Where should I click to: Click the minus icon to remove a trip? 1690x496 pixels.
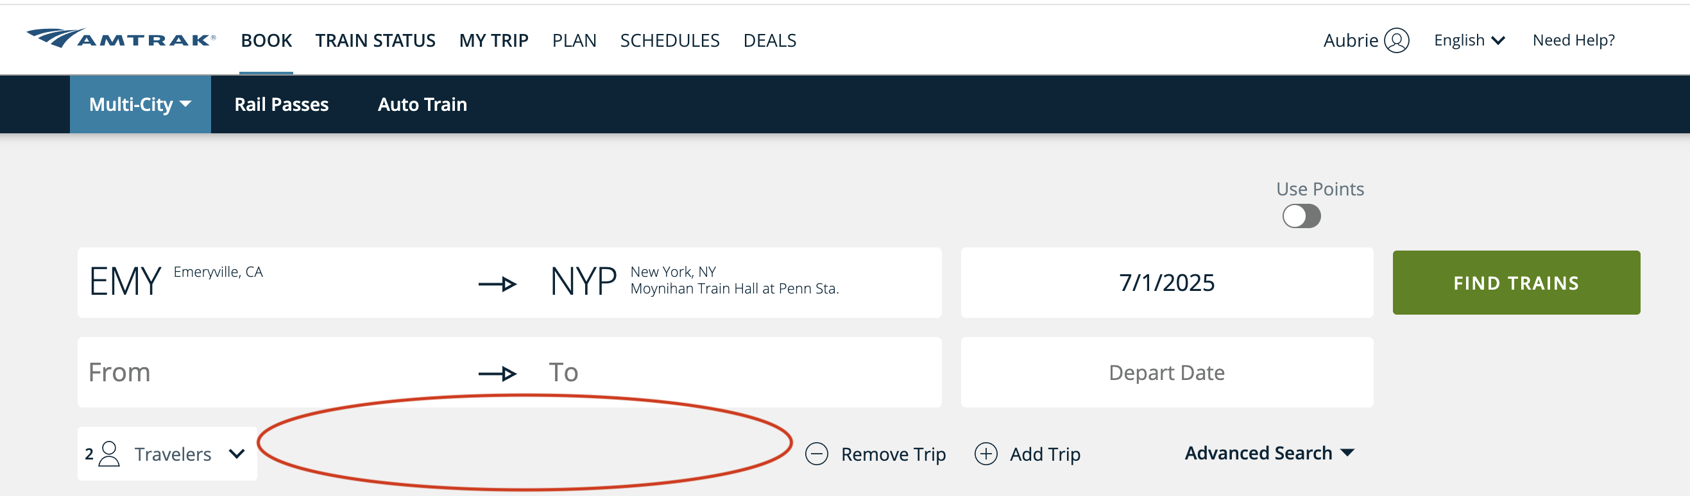point(817,454)
